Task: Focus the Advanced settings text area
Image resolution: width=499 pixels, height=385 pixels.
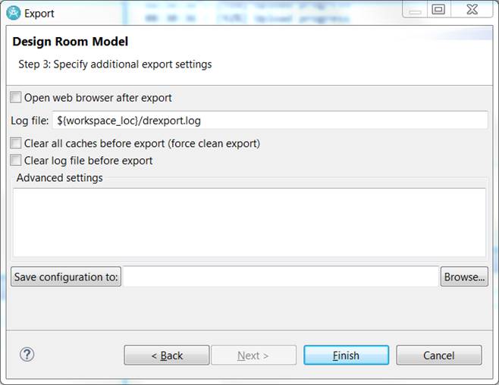Action: click(249, 222)
